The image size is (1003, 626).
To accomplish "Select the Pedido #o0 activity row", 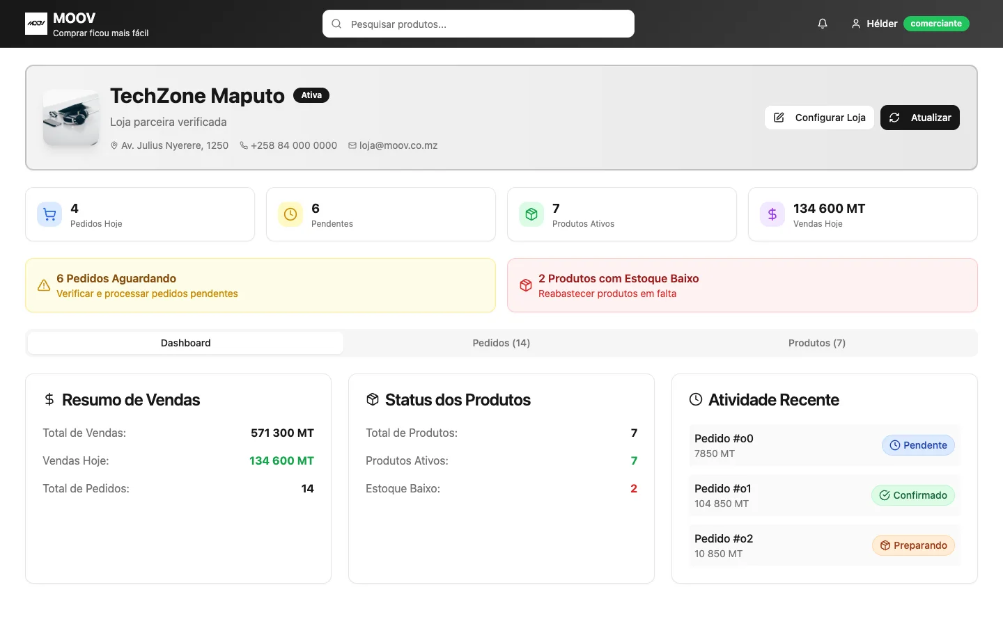I will click(x=825, y=445).
